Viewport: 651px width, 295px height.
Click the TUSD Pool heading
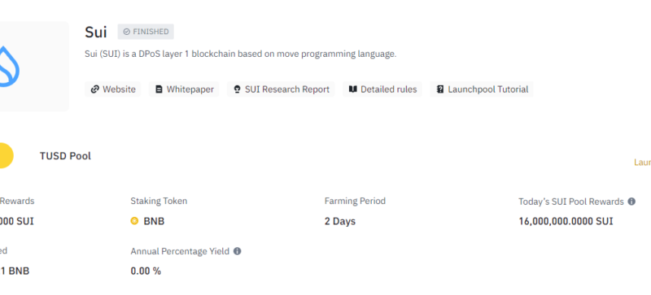click(65, 156)
